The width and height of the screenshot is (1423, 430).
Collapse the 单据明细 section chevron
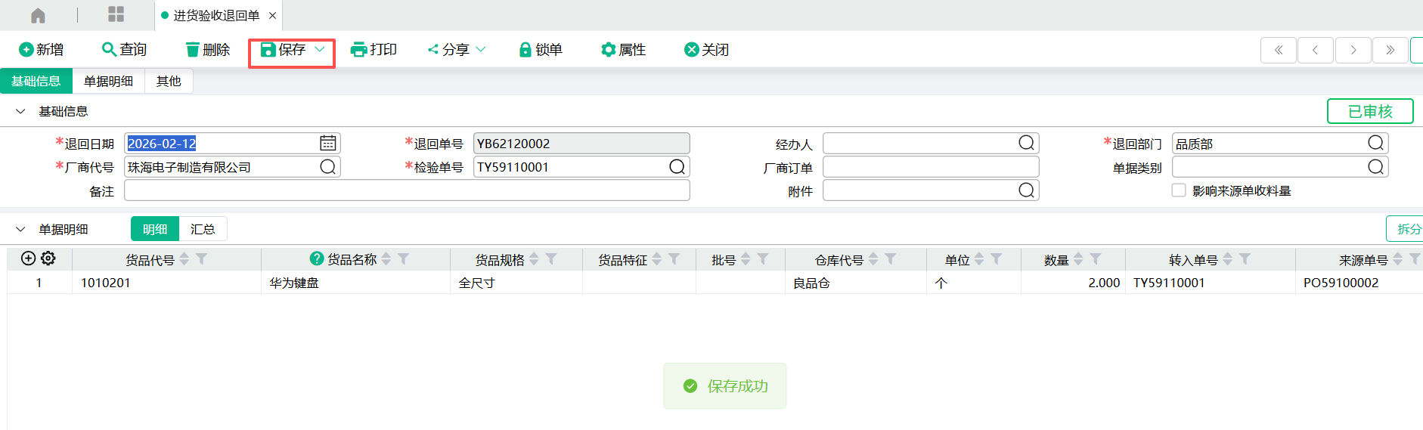(20, 230)
